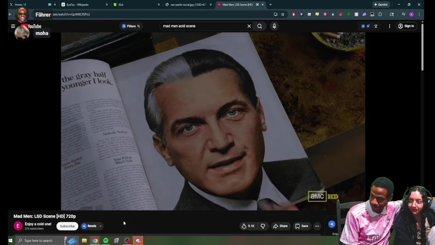Expand the Remix dropdown arrow
The height and width of the screenshot is (245, 435).
coord(100,226)
